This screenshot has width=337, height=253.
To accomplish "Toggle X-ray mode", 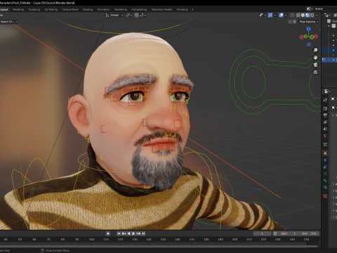I will coord(292,15).
